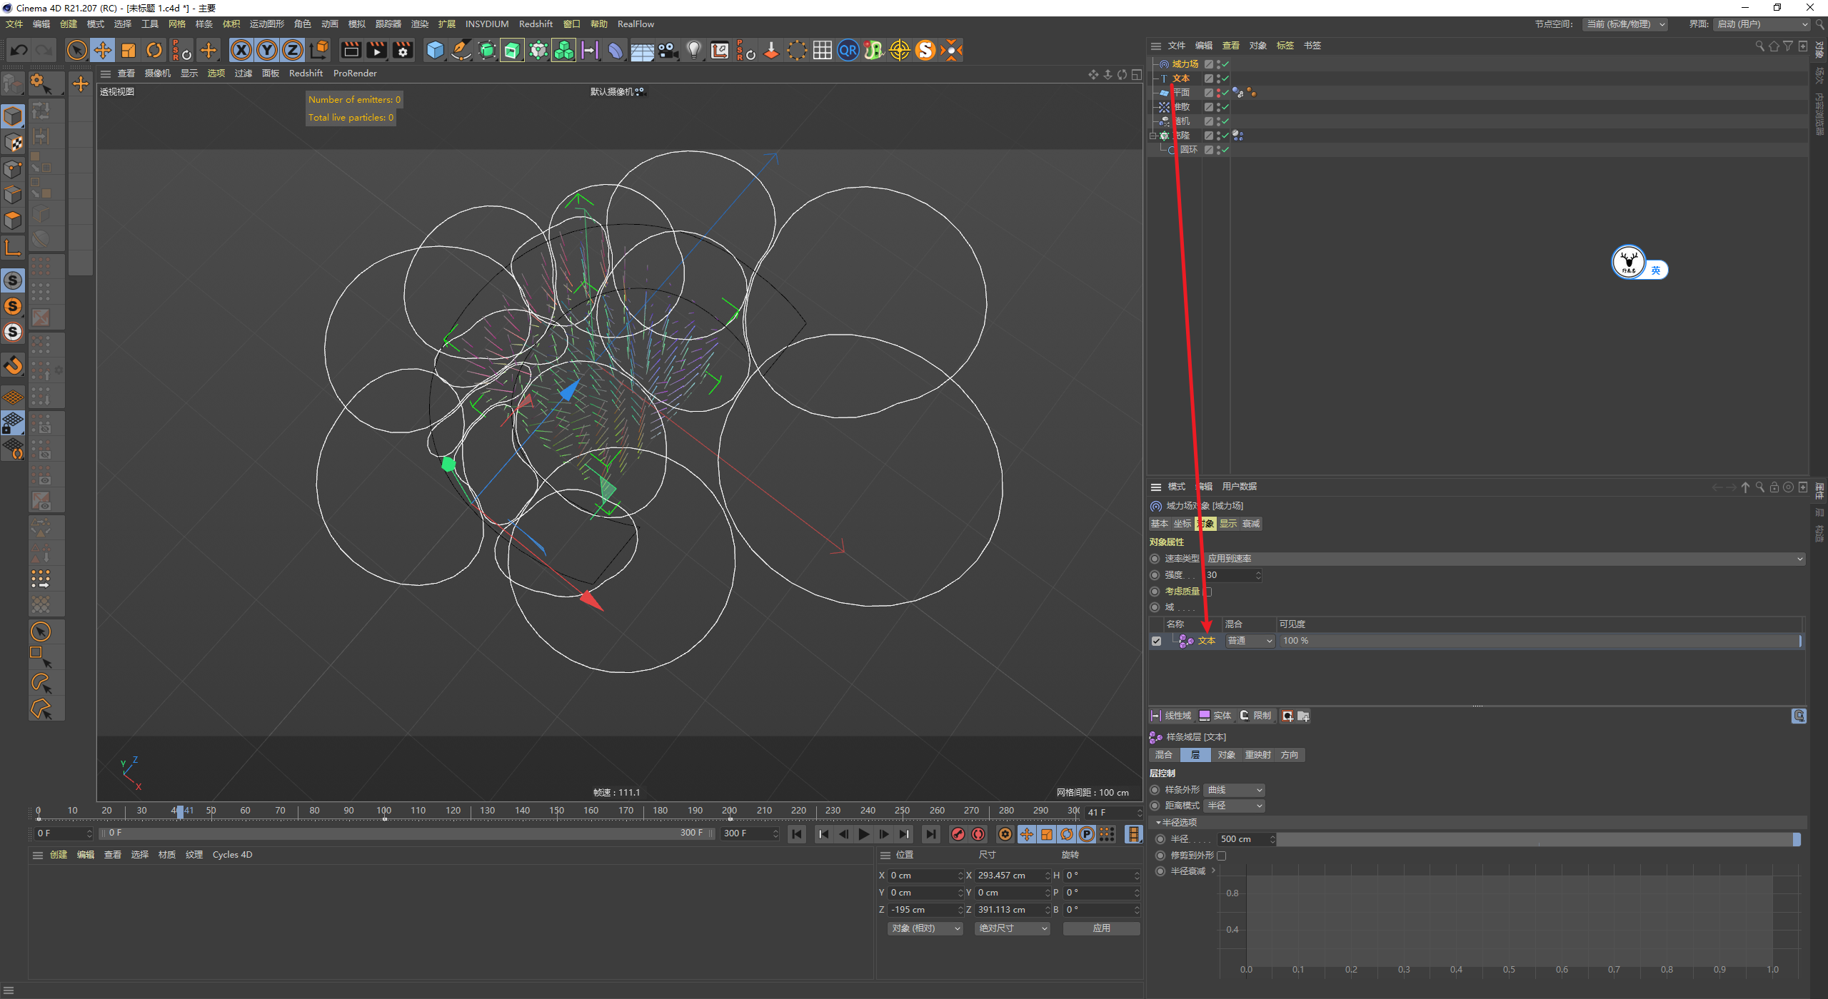Image resolution: width=1828 pixels, height=999 pixels.
Task: Enable 修剪到外形 checkbox
Action: pyautogui.click(x=1222, y=856)
